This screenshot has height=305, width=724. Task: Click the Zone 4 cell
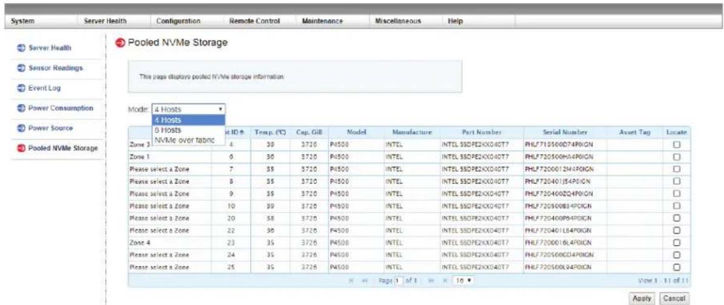(170, 243)
